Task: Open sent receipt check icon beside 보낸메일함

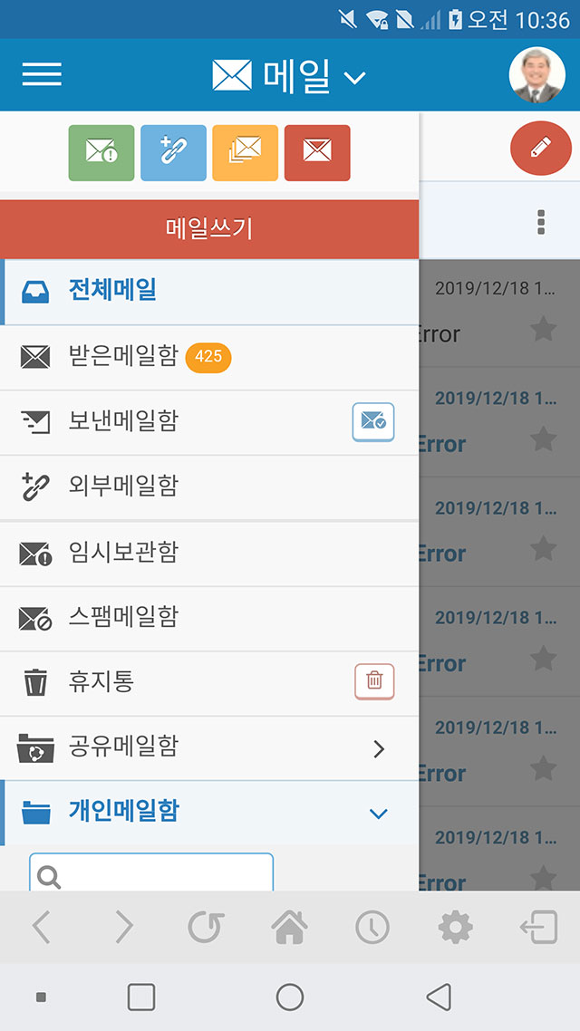Action: (x=373, y=421)
